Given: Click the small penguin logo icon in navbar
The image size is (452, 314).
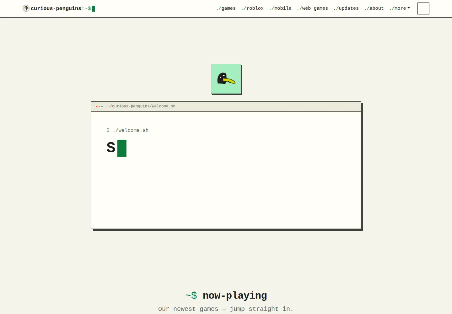Looking at the screenshot, I should click(x=26, y=8).
